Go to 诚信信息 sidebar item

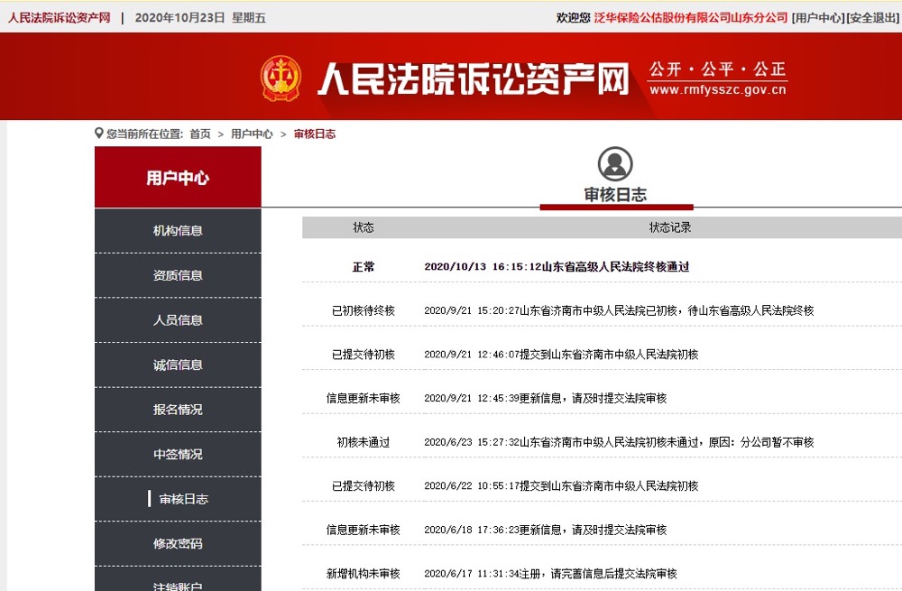pyautogui.click(x=178, y=365)
